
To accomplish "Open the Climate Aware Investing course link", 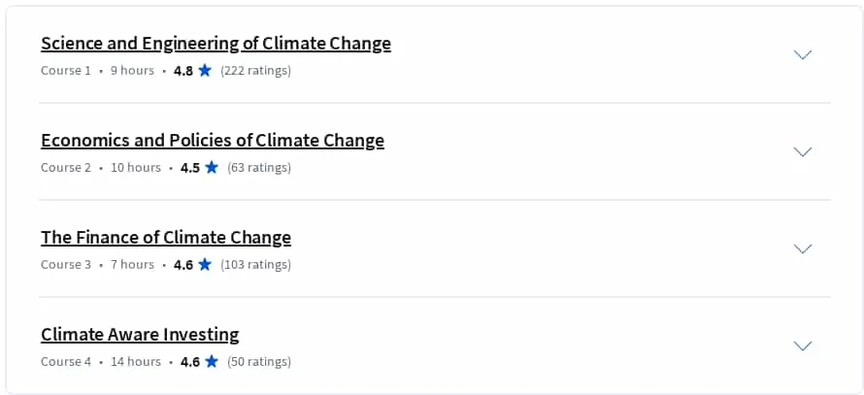I will 140,335.
